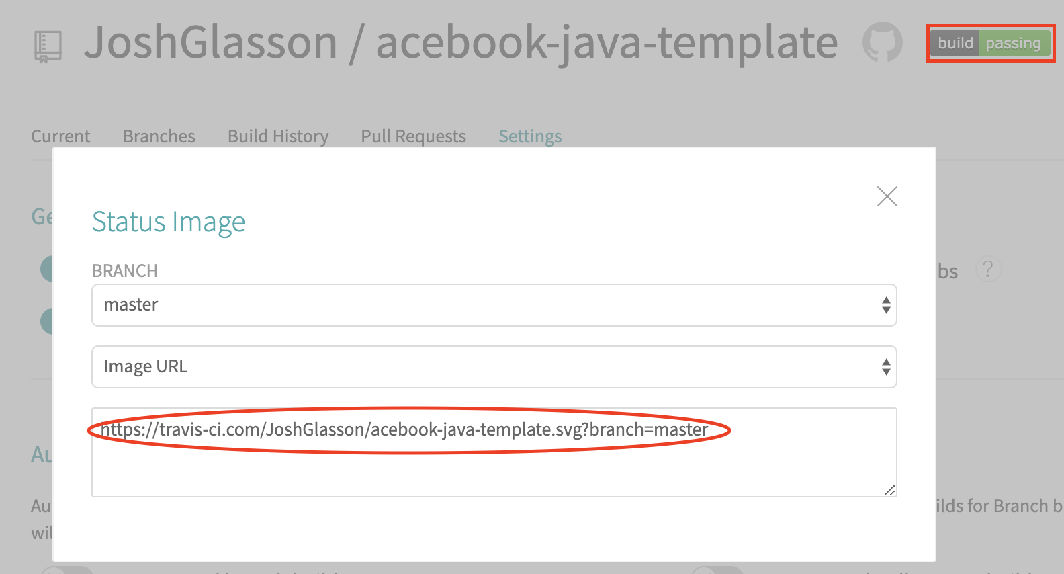Image resolution: width=1064 pixels, height=574 pixels.
Task: Open the Branches tab
Action: click(159, 136)
